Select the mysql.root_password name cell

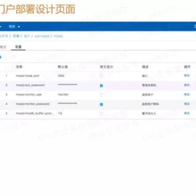pos(30,85)
